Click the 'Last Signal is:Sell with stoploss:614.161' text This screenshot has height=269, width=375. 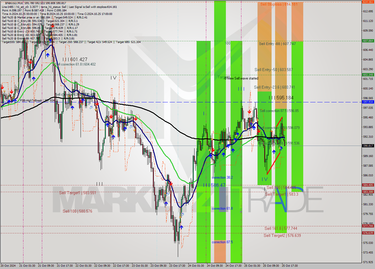pos(92,7)
